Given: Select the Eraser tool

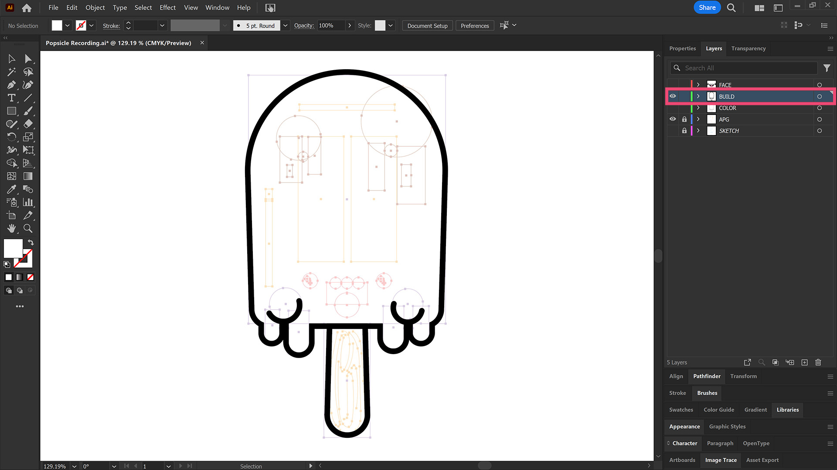Looking at the screenshot, I should [28, 124].
